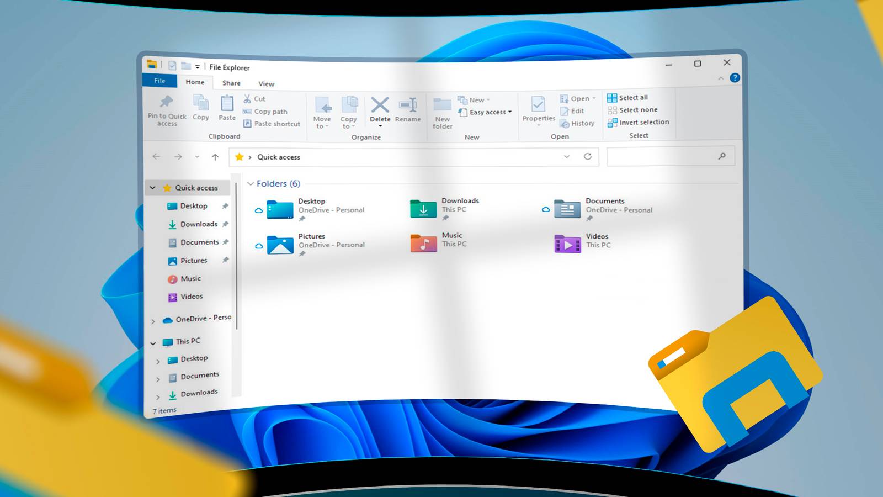Viewport: 883px width, 497px height.
Task: Switch to the View tab
Action: [x=266, y=83]
